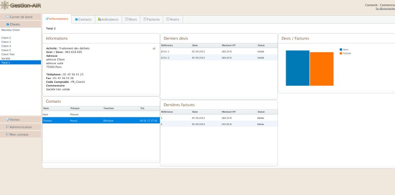Click Tel. column header in Contacts
Screen dimensions: 395x195
click(150, 108)
